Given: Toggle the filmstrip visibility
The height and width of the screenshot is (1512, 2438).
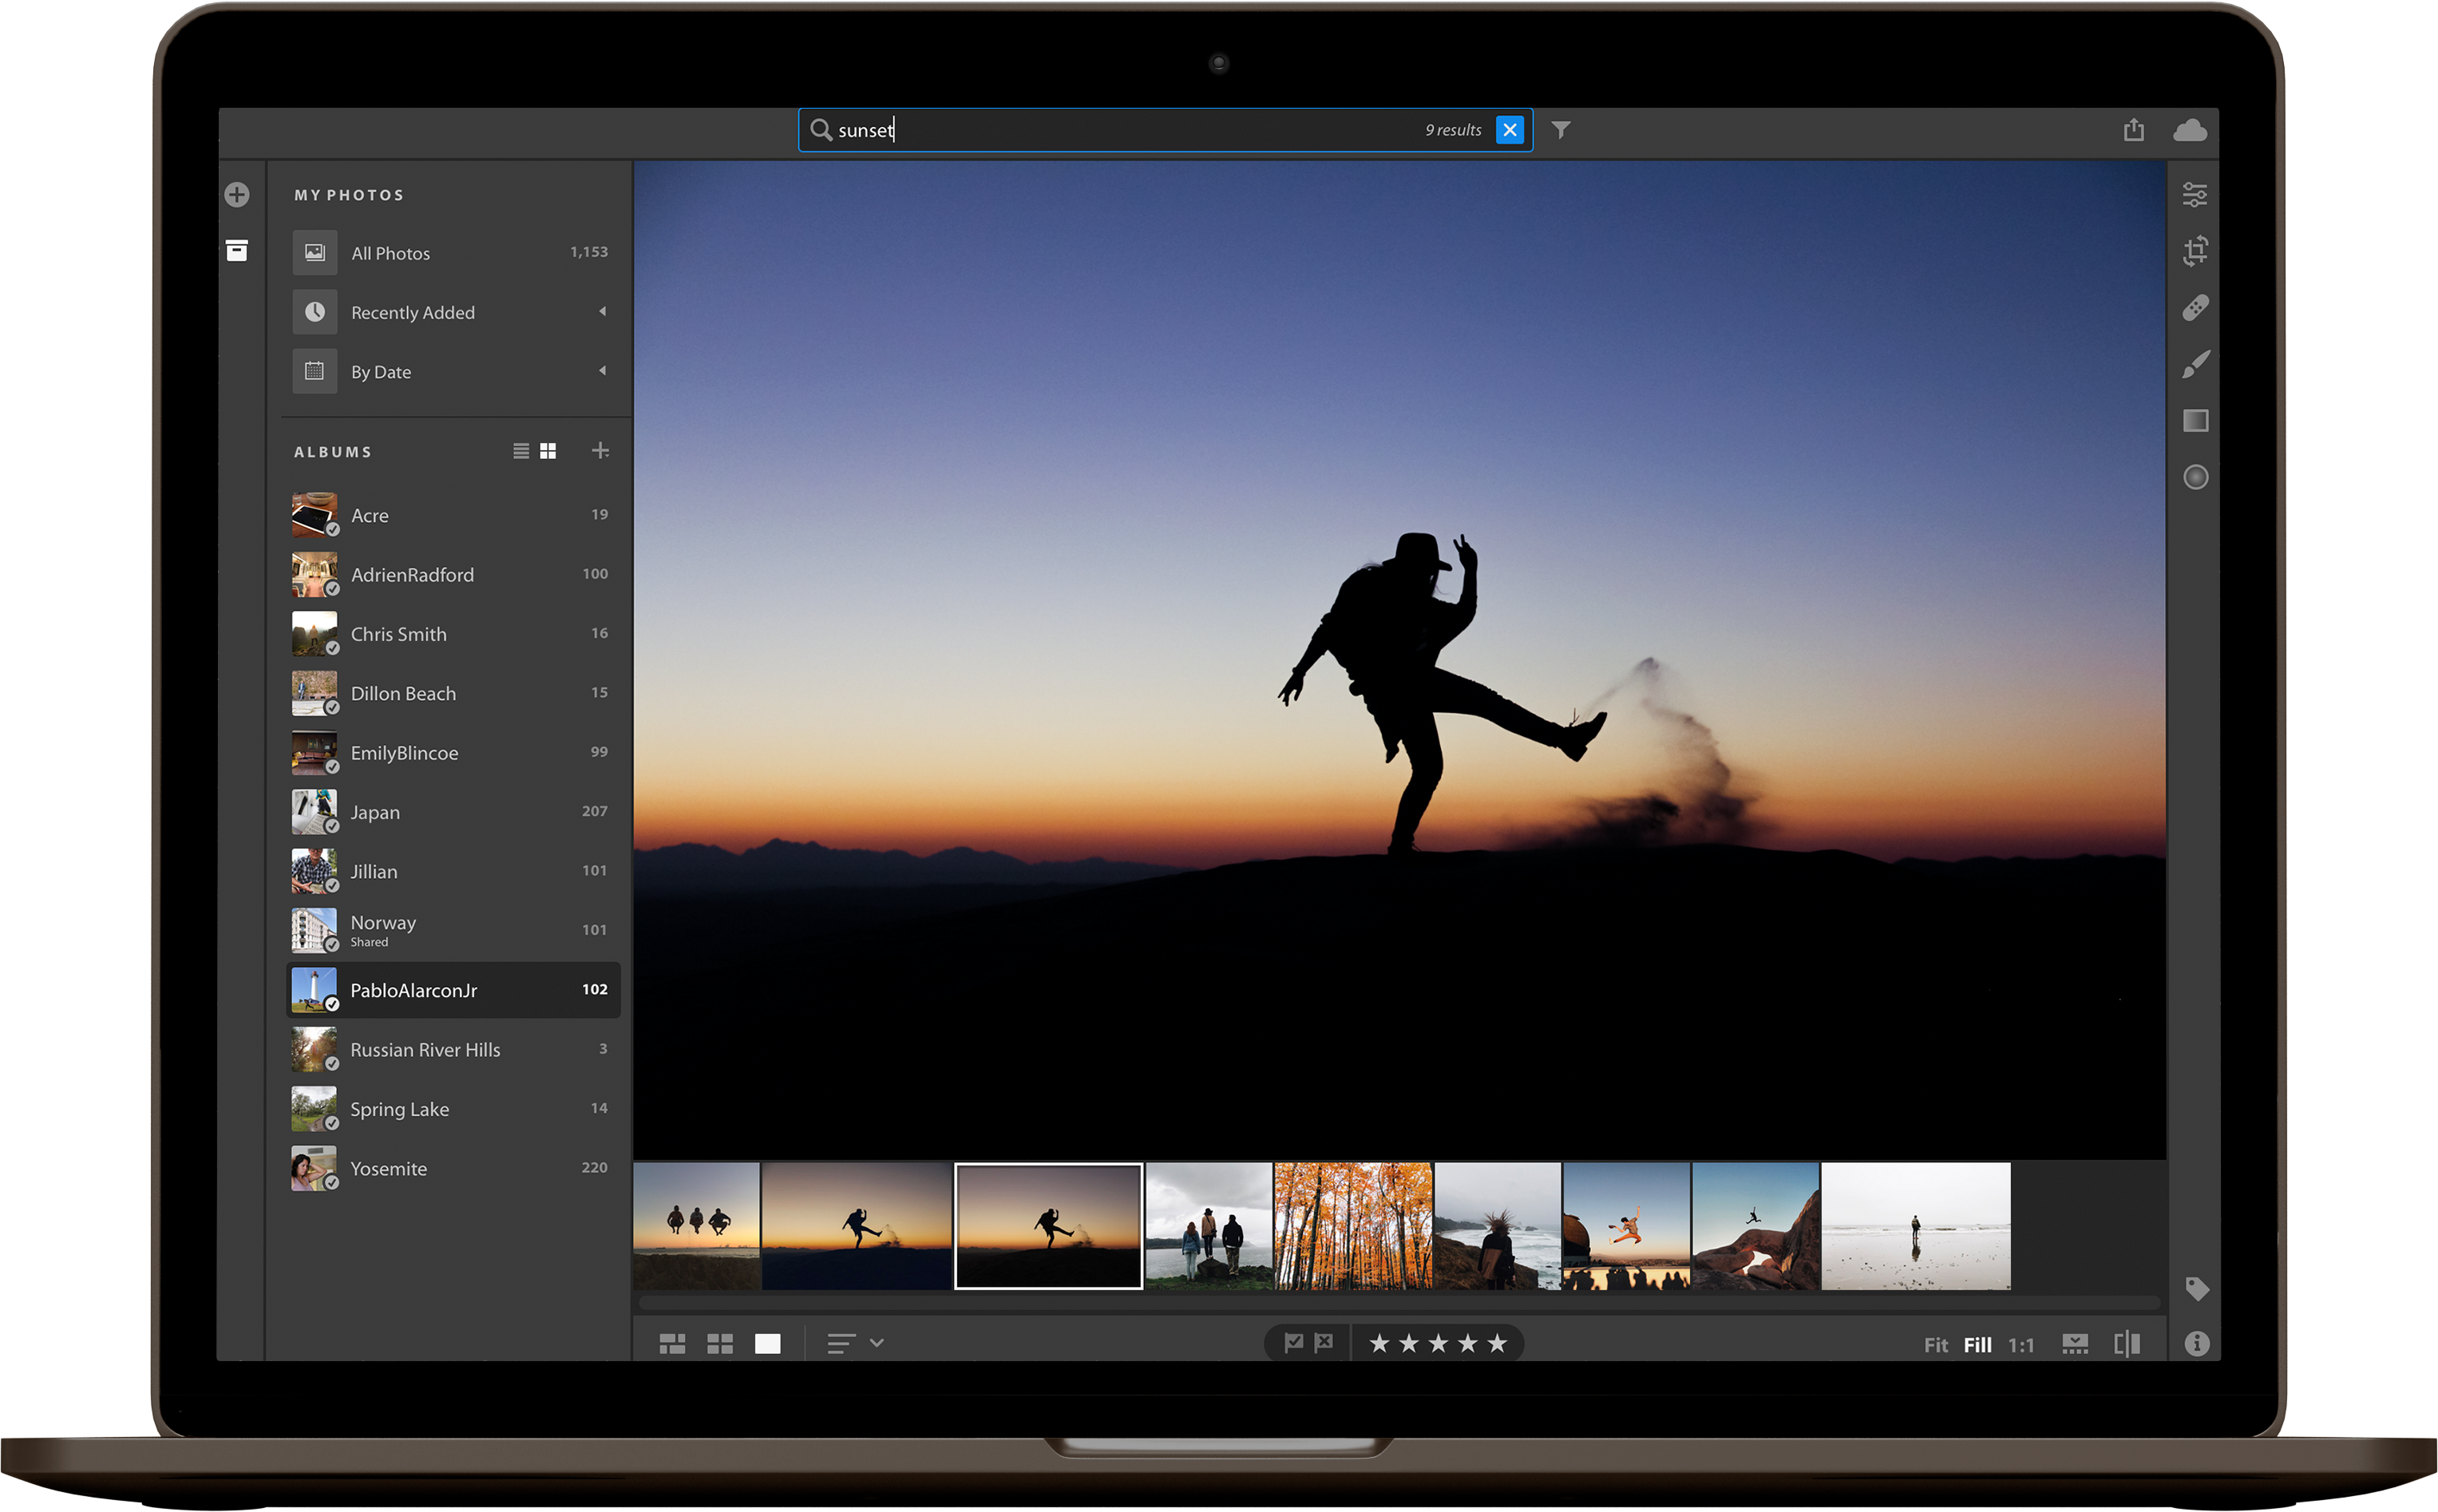Looking at the screenshot, I should point(2075,1343).
